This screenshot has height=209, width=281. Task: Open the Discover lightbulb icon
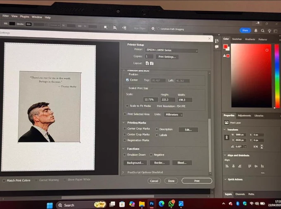(x=269, y=31)
